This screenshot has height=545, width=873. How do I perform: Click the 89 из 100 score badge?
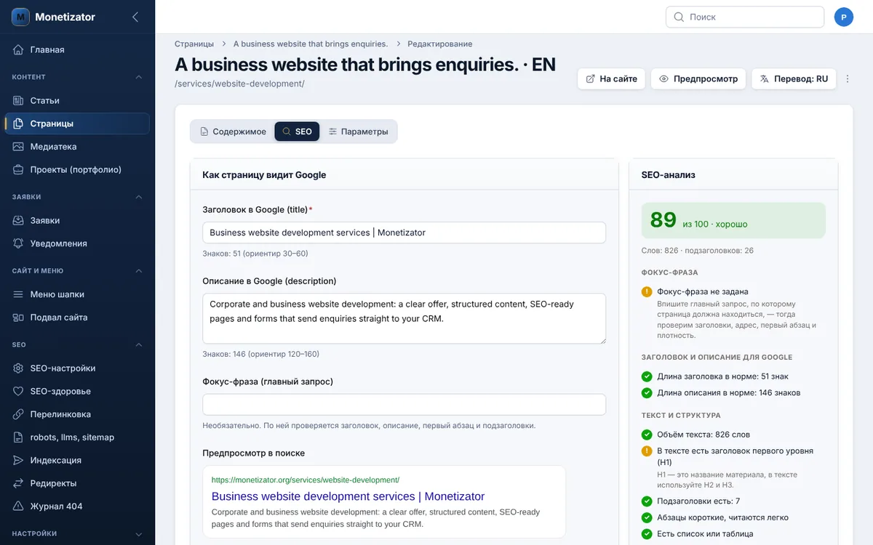pyautogui.click(x=733, y=220)
